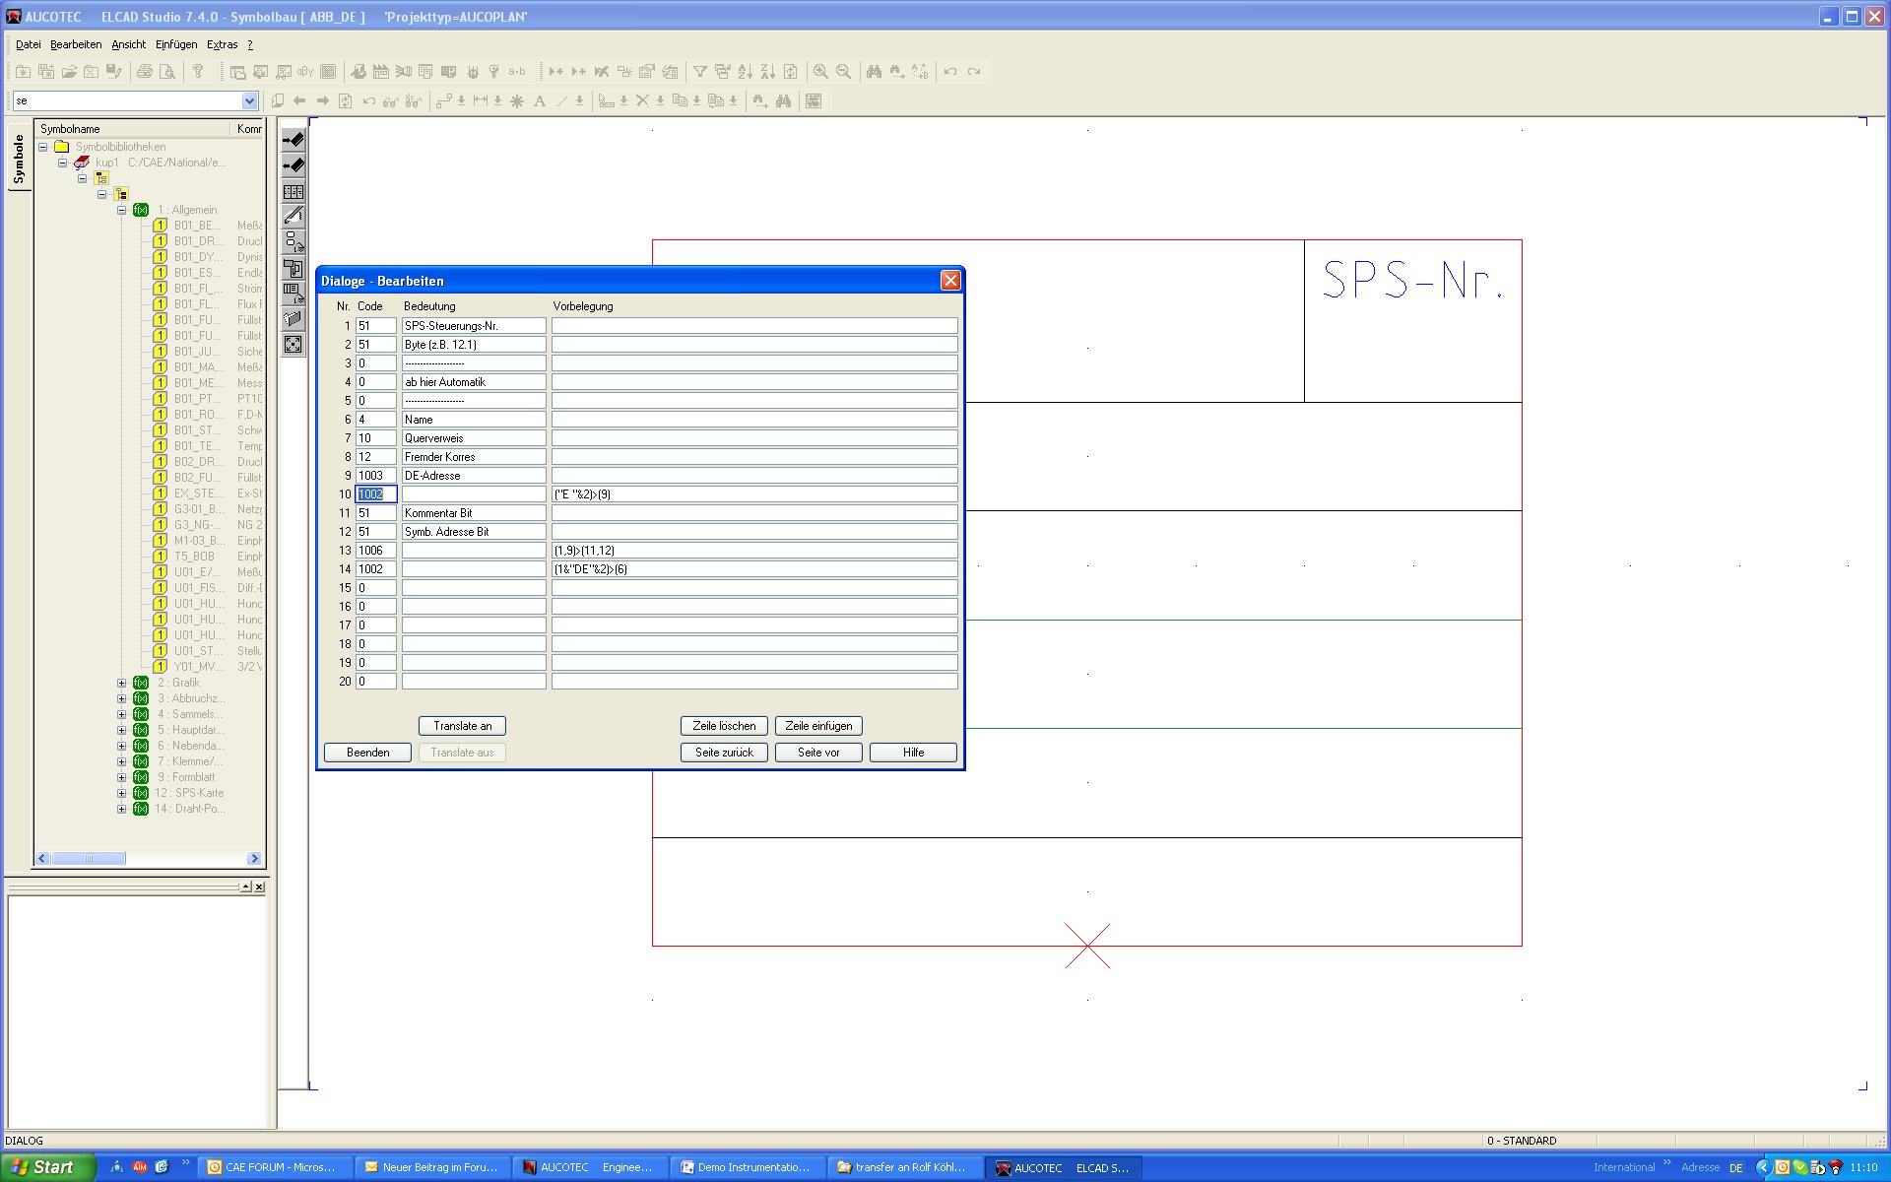The width and height of the screenshot is (1891, 1182).
Task: Expand the '4 : Sammels...' group
Action: [122, 714]
